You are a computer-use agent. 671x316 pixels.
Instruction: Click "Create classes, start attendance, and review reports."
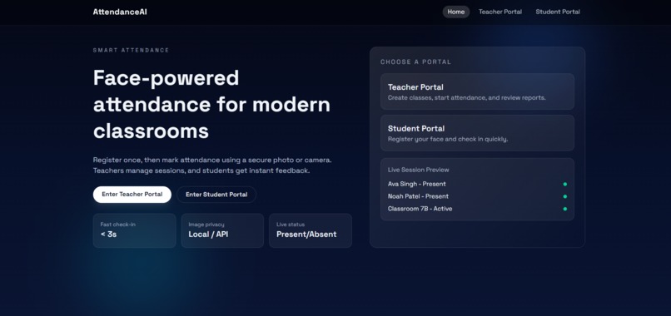click(x=466, y=97)
